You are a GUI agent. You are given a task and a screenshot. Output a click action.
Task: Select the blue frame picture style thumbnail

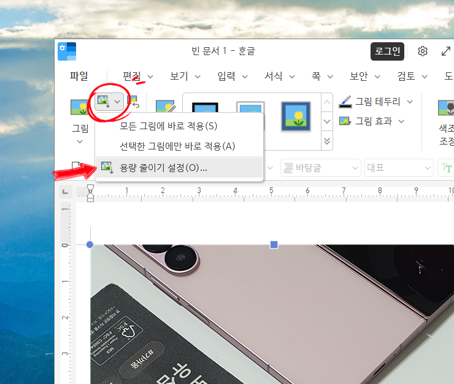[x=296, y=116]
